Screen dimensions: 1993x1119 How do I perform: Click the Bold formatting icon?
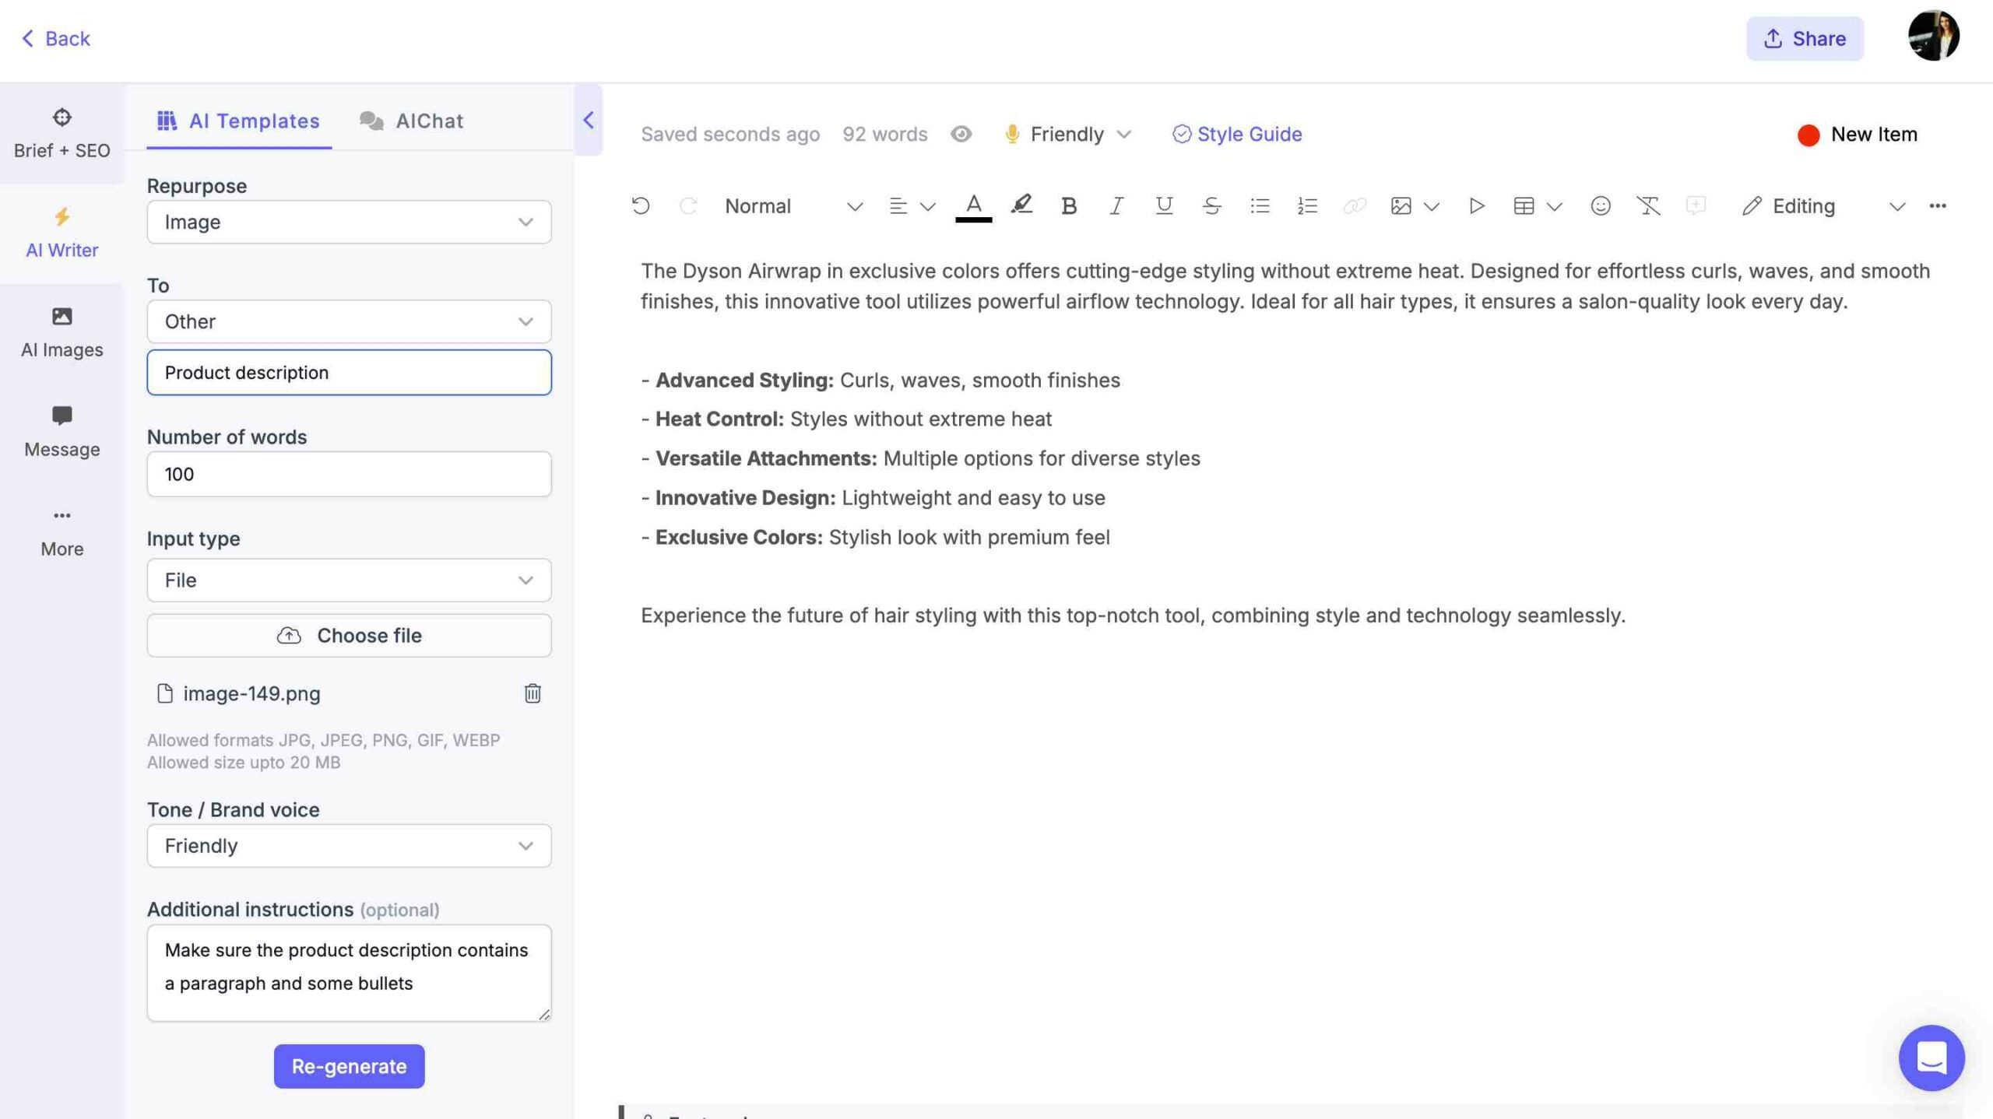[1067, 205]
